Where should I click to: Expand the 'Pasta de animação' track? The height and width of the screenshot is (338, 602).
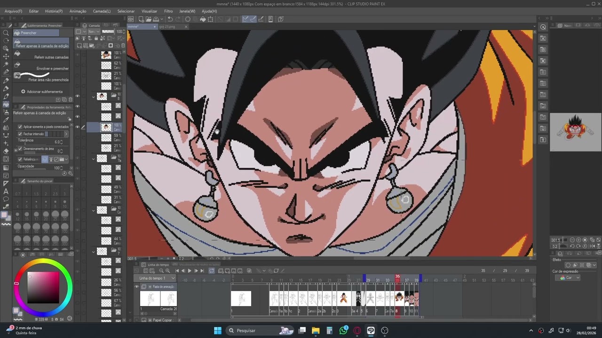click(x=150, y=287)
